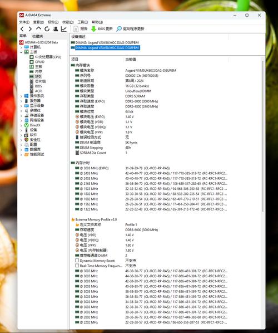This screenshot has width=278, height=333.
Task: Open the 收藏 menu
Action: click(68, 22)
